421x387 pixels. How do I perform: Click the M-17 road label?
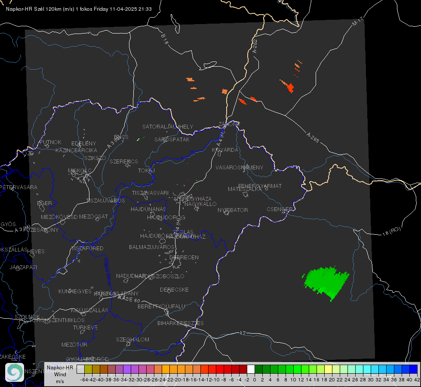358,21
